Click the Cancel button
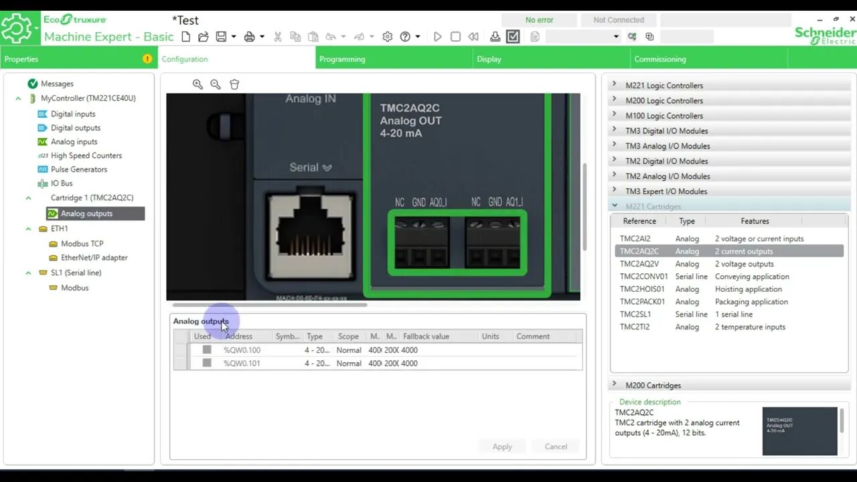This screenshot has width=857, height=482. 556,447
